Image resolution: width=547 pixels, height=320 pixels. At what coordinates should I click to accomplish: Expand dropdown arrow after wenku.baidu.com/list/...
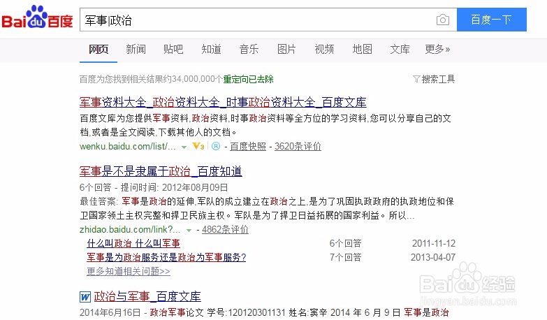click(x=184, y=147)
